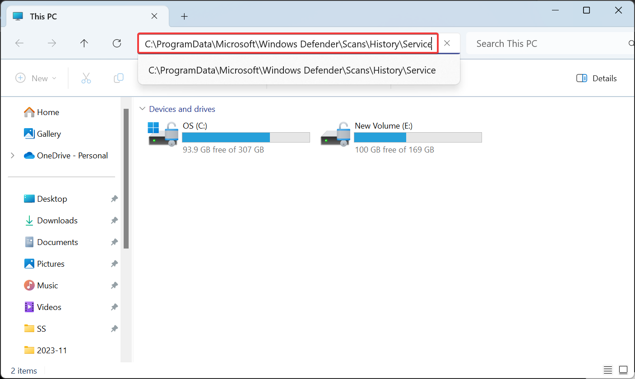The width and height of the screenshot is (635, 379).
Task: Click the Copy icon in toolbar
Action: pos(119,78)
